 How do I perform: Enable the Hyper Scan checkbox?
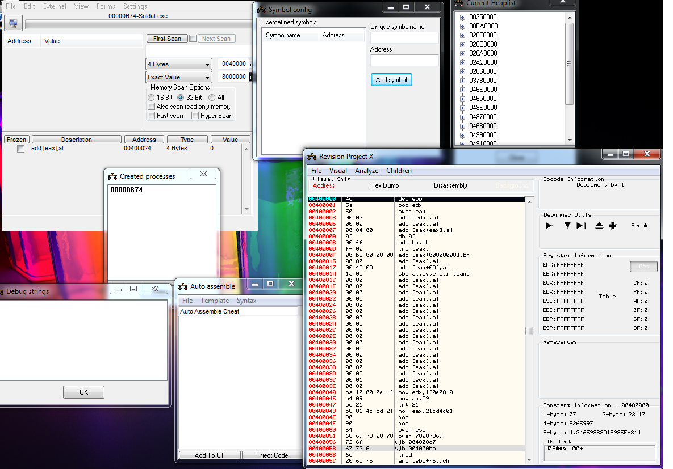tap(195, 116)
